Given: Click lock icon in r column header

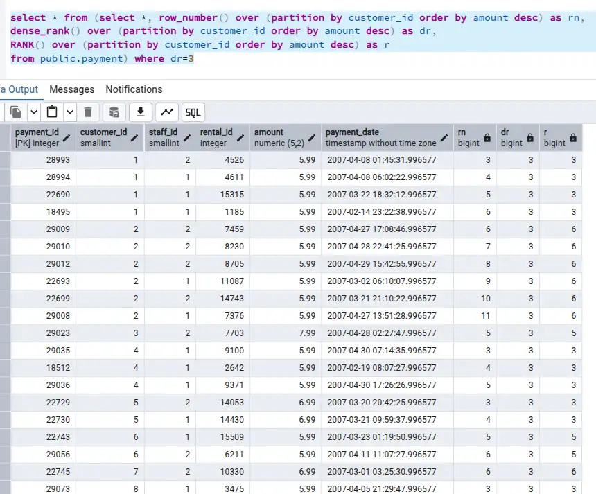Looking at the screenshot, I should (x=573, y=138).
